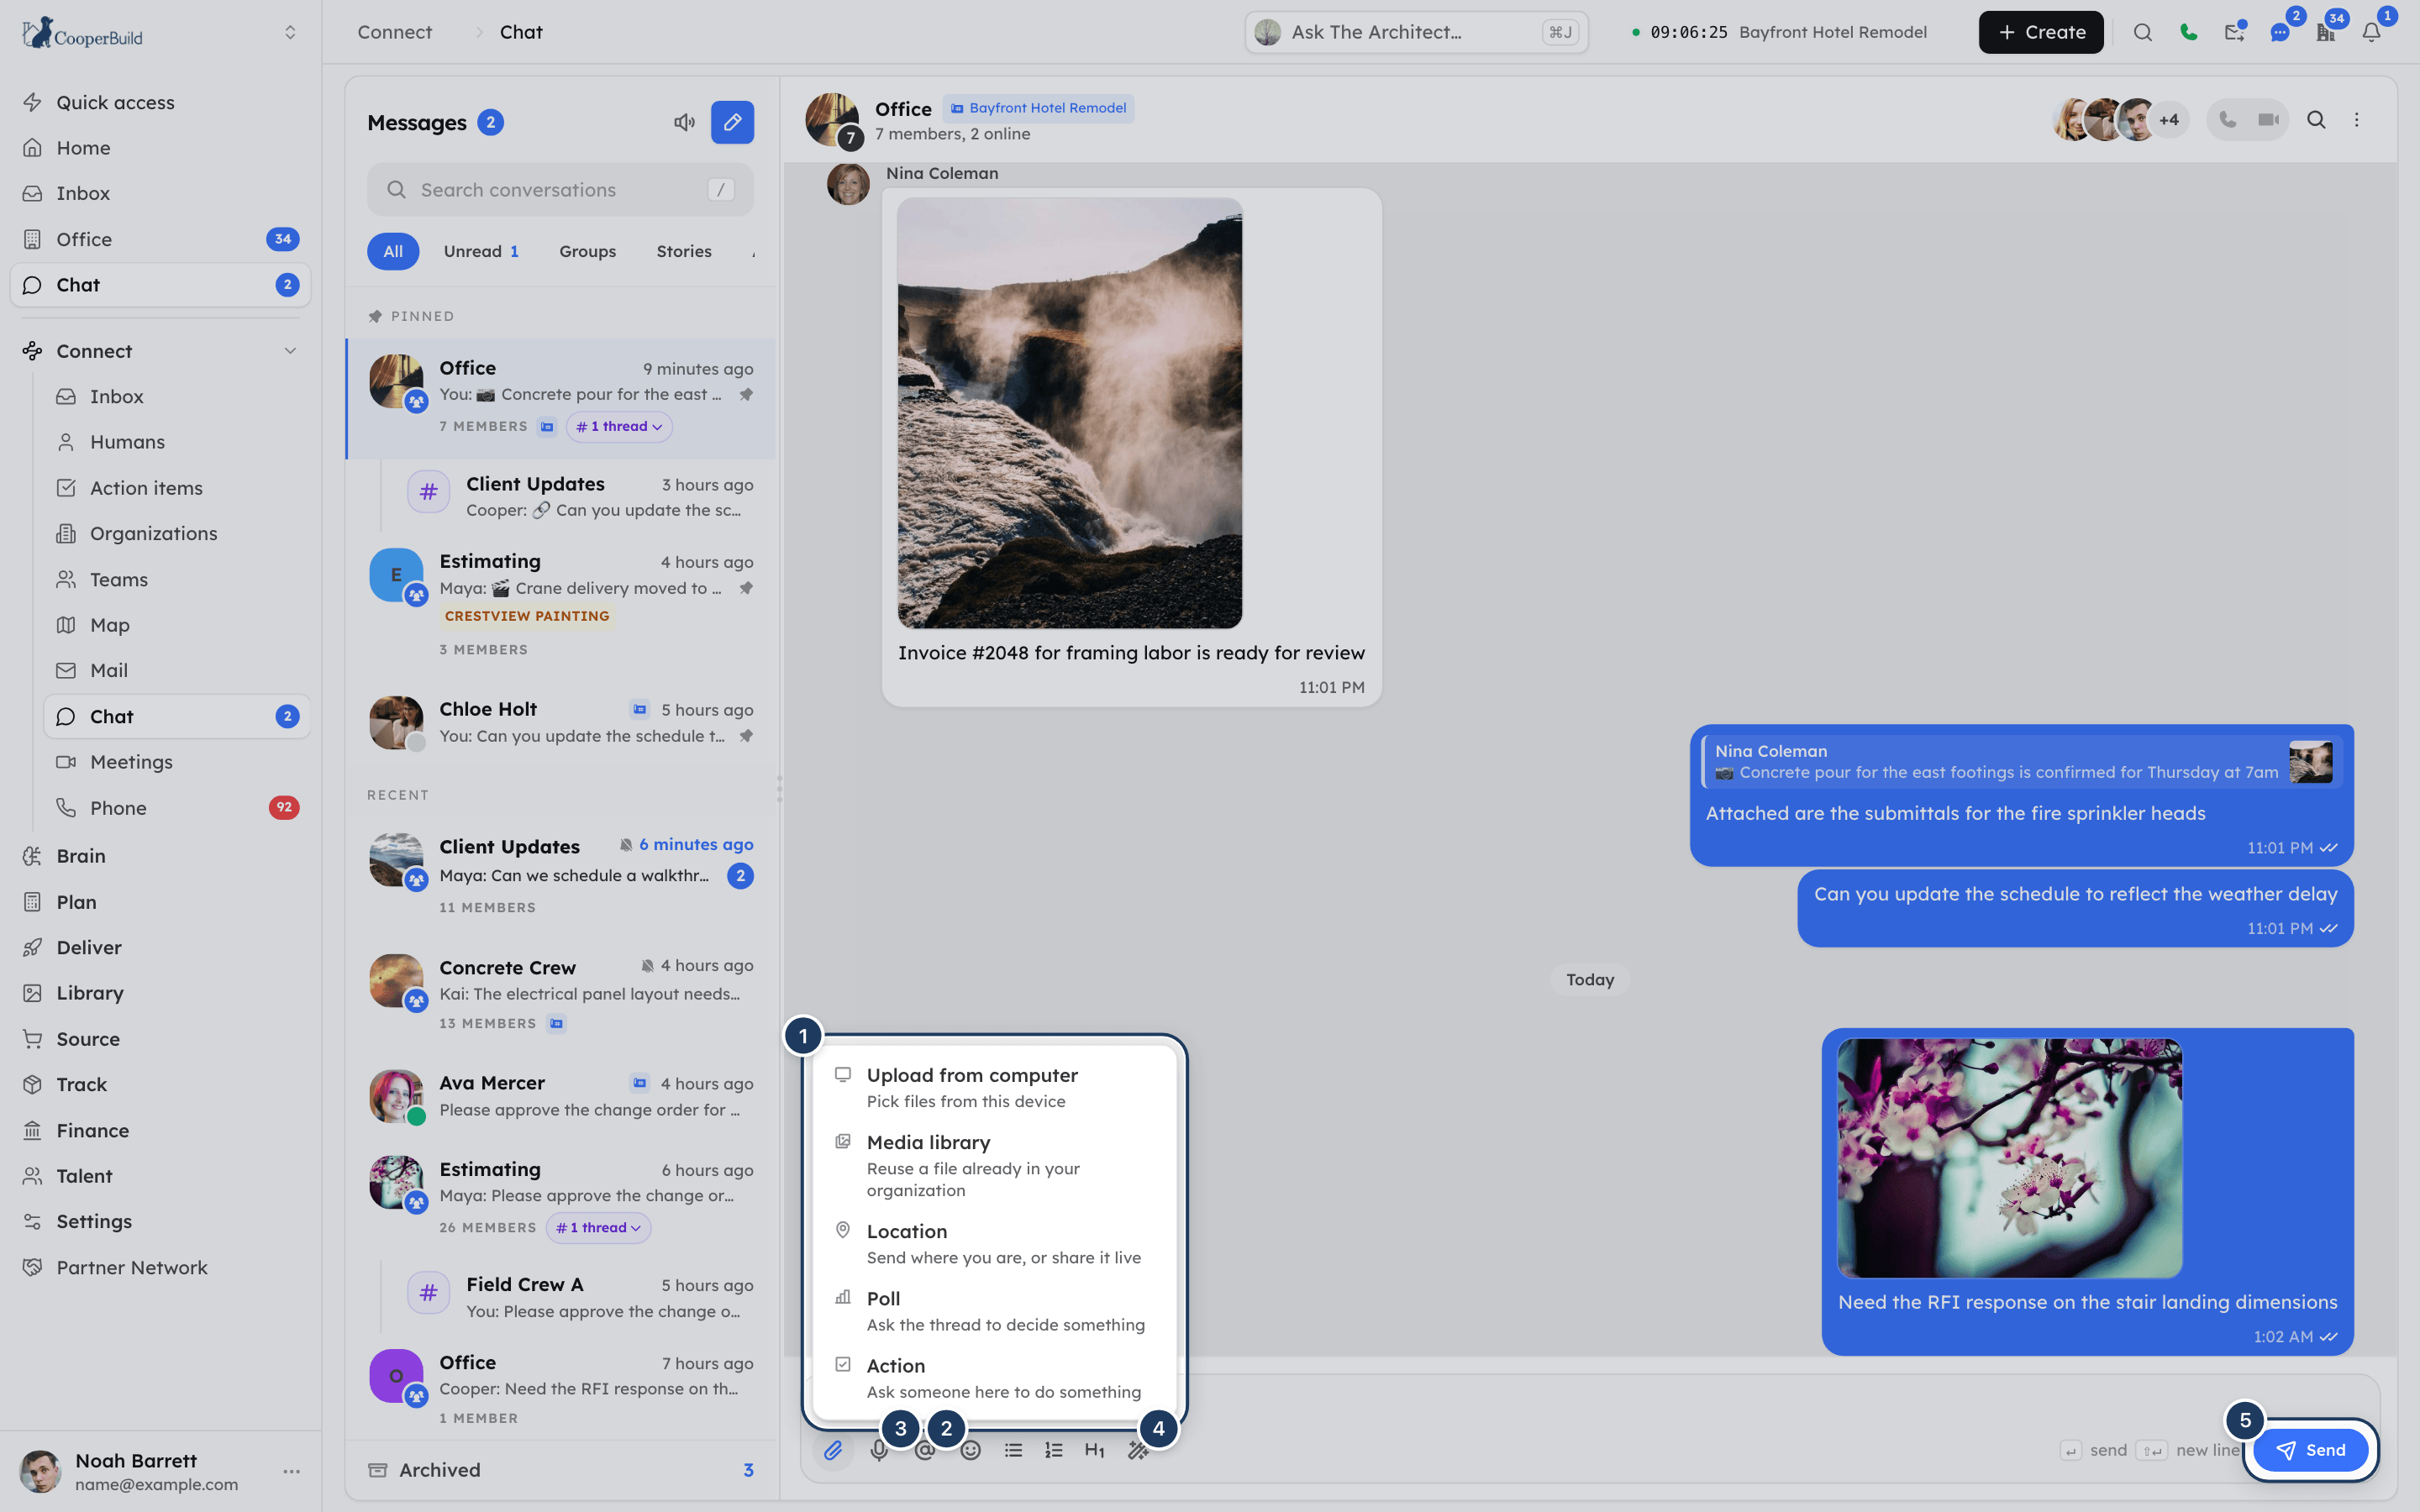Choose Poll from attach menu

994,1310
